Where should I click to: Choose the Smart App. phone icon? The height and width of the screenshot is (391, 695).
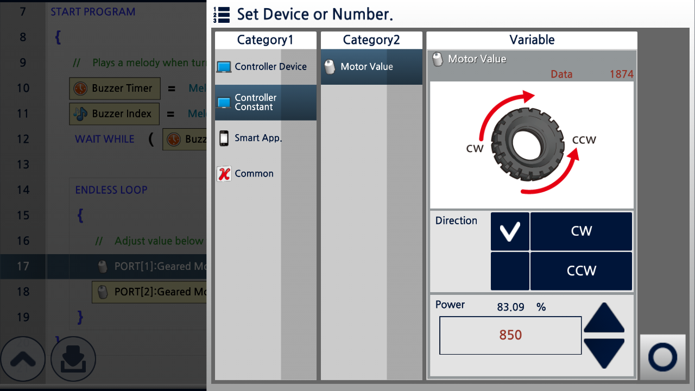[x=224, y=138]
